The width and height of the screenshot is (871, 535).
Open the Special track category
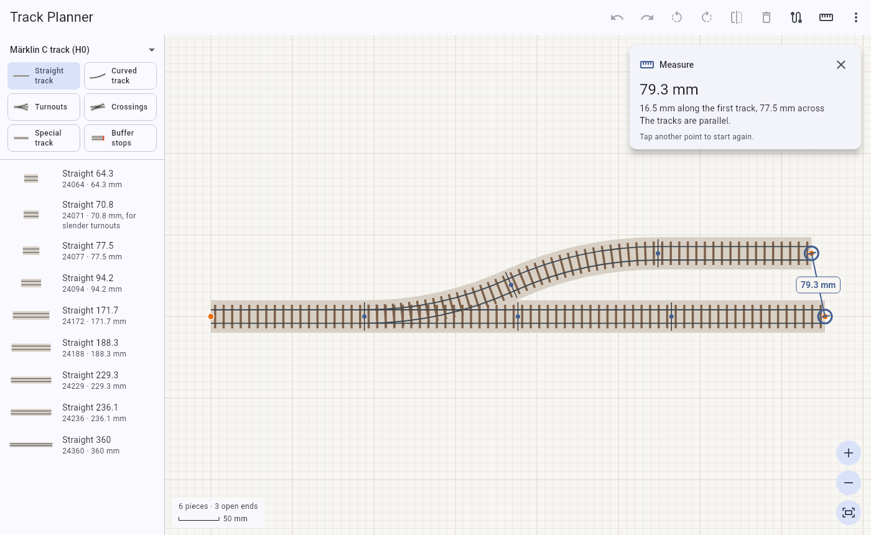pos(44,138)
